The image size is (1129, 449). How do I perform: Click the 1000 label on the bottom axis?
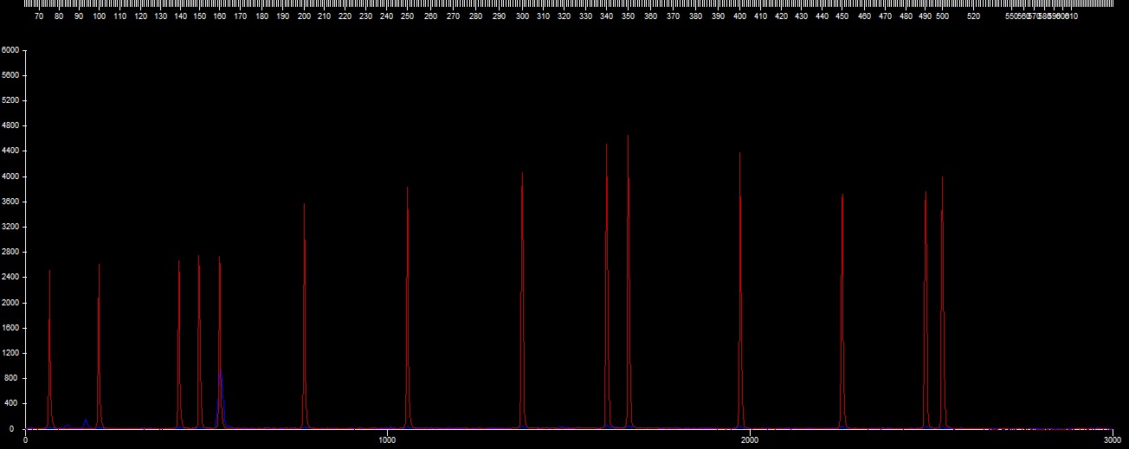pyautogui.click(x=386, y=440)
